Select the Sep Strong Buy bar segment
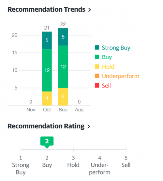Viewport: 163px width, 181px height. (63, 37)
